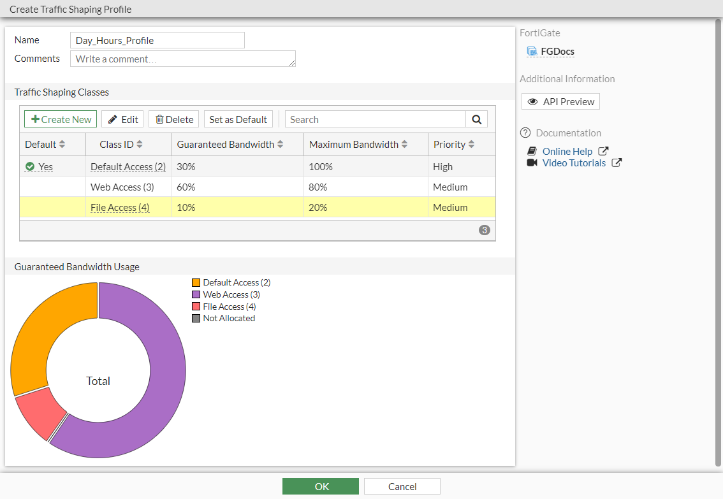Click the Delete trash icon
The height and width of the screenshot is (499, 723).
(157, 119)
